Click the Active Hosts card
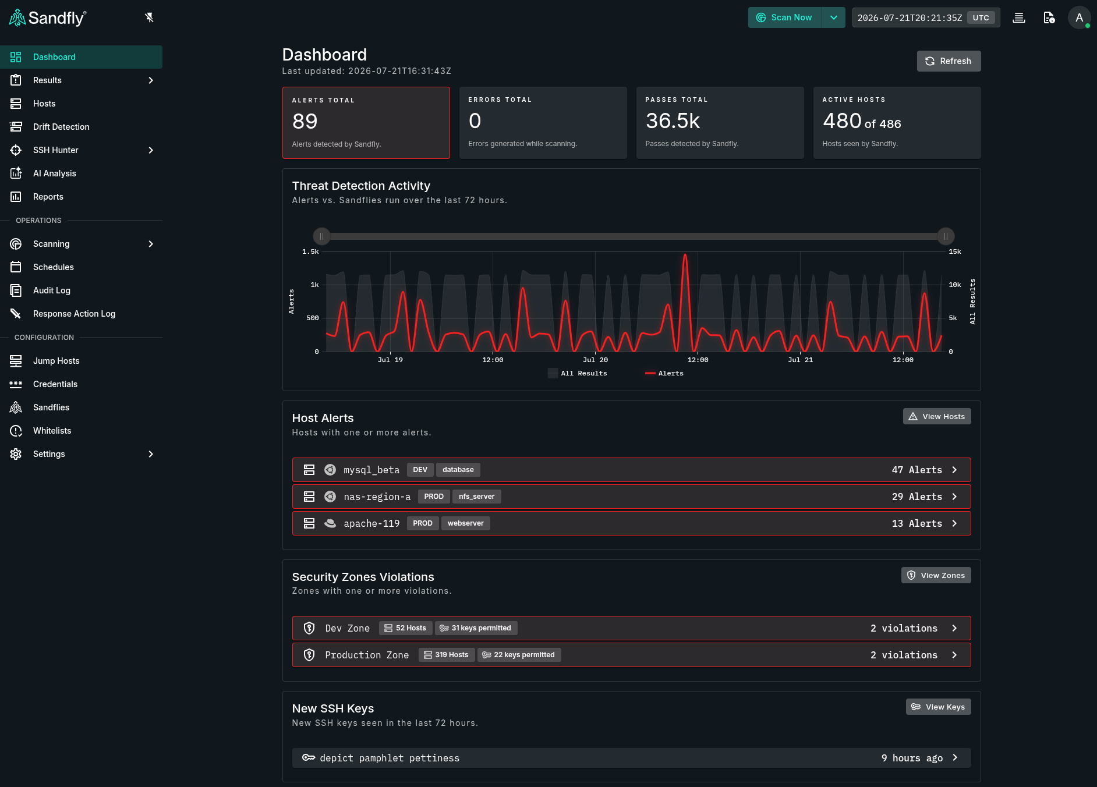1097x787 pixels. [897, 123]
